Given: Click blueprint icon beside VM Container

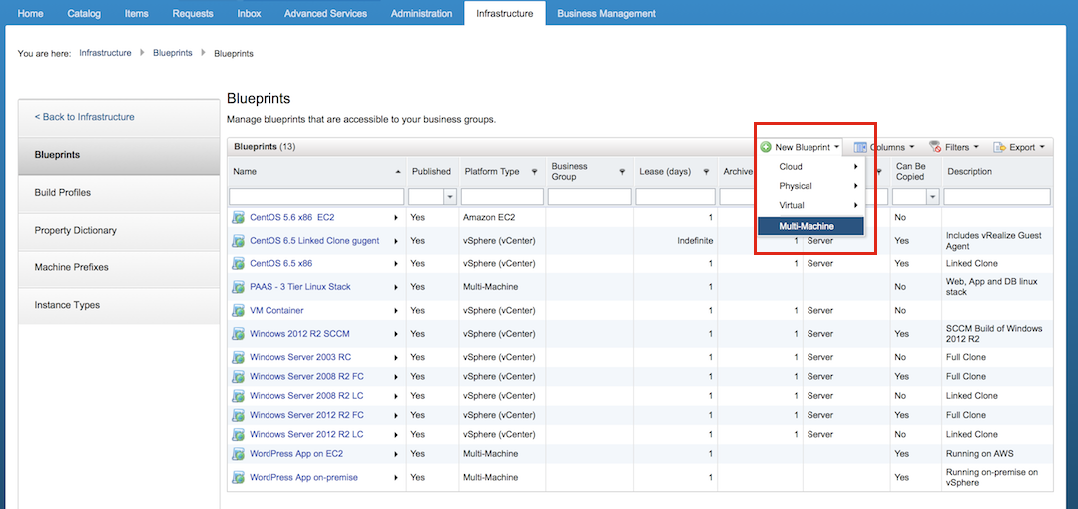Looking at the screenshot, I should [238, 311].
